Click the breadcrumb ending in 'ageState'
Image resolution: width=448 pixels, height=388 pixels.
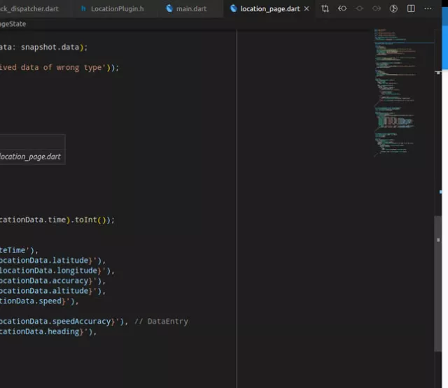[x=13, y=24]
